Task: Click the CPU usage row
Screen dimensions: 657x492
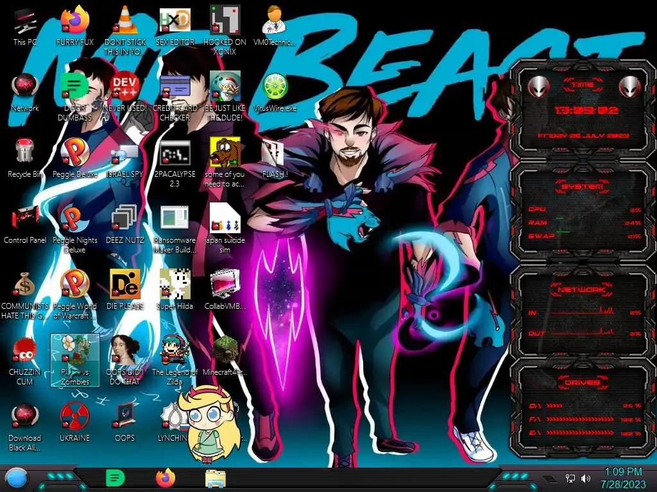Action: coord(585,209)
